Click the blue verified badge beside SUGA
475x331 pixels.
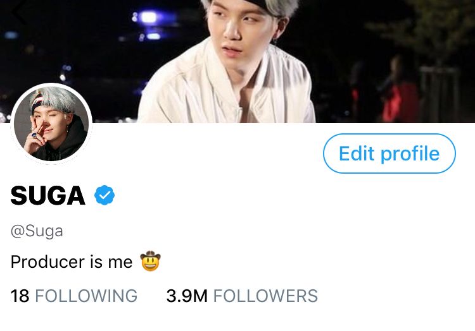click(104, 195)
